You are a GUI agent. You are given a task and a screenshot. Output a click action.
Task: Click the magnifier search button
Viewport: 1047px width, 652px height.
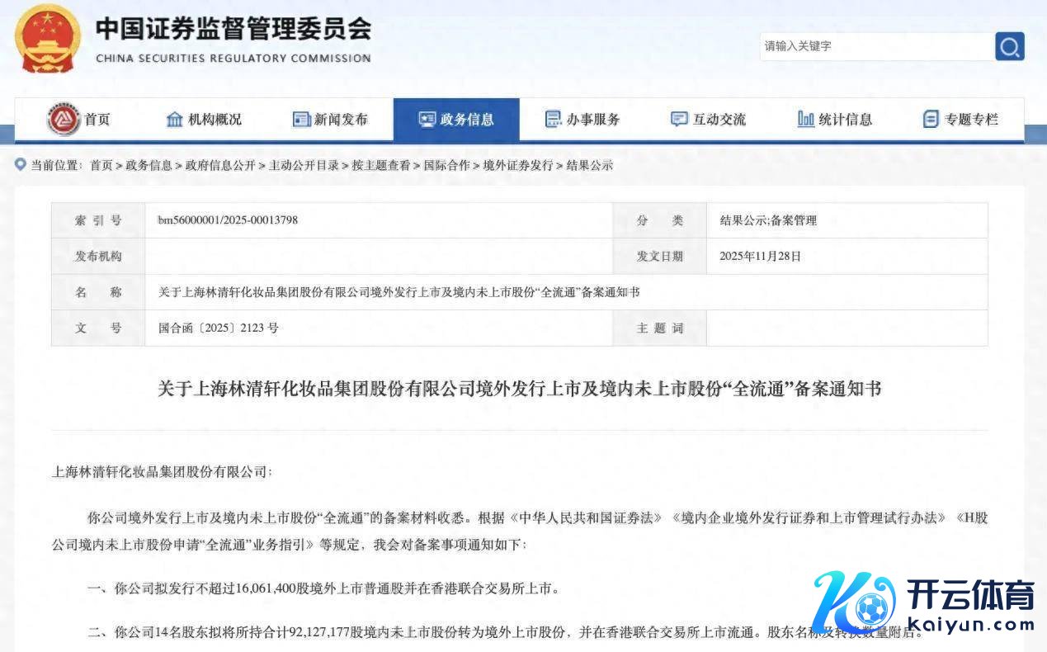pyautogui.click(x=1009, y=46)
